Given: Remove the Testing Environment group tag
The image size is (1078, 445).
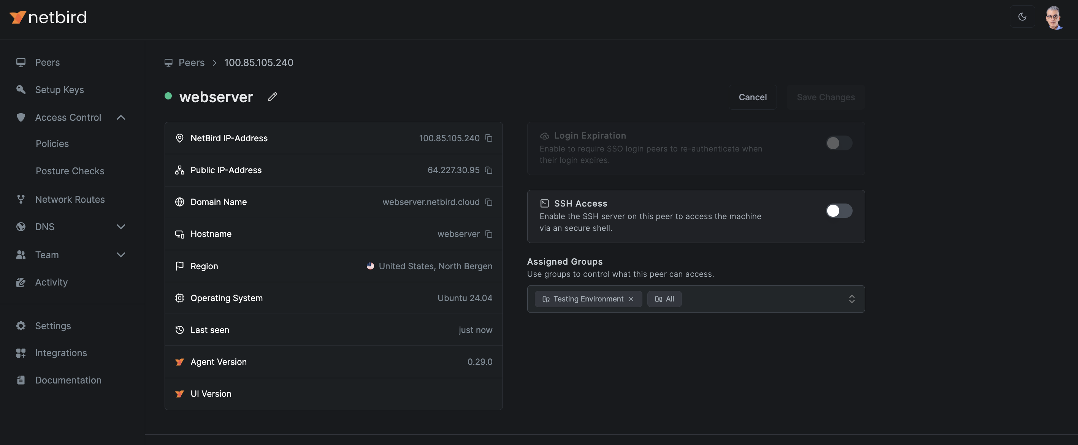Looking at the screenshot, I should point(631,299).
